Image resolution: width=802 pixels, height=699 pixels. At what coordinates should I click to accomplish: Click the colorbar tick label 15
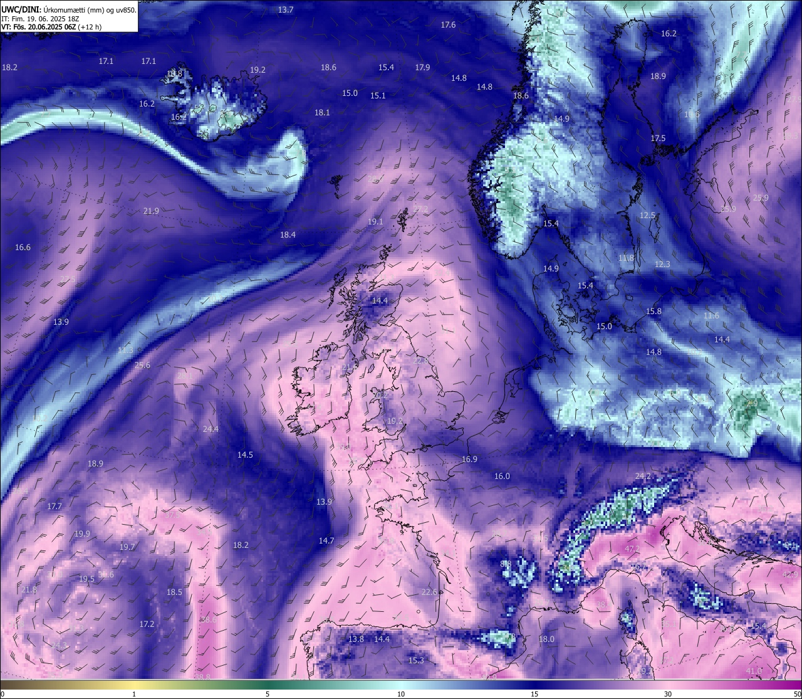(534, 694)
